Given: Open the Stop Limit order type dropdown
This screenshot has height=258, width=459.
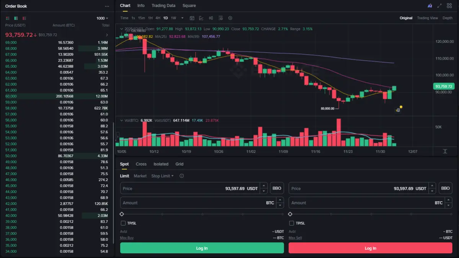Looking at the screenshot, I should (x=161, y=176).
